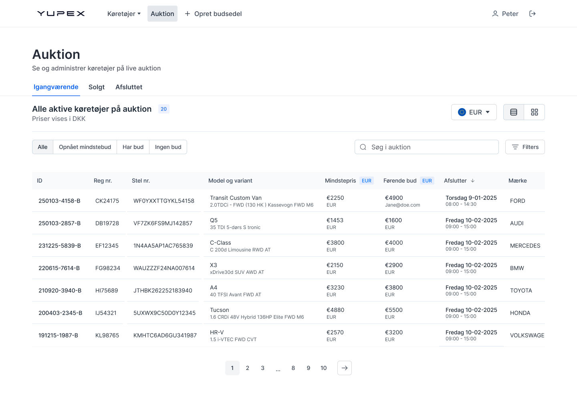Show only Har bud vehicles
577x410 pixels.
[133, 147]
